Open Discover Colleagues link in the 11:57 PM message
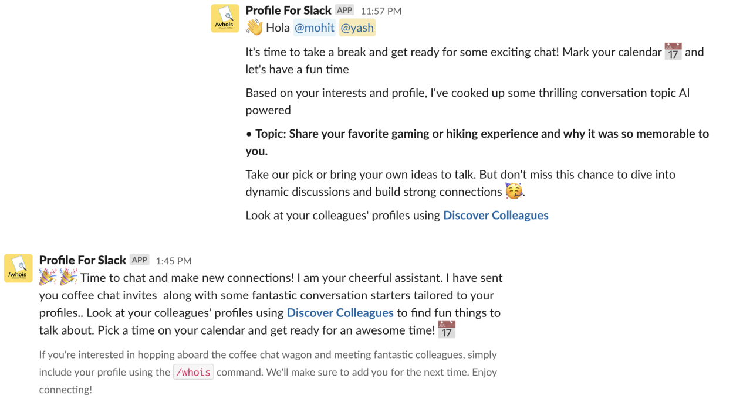 click(495, 215)
